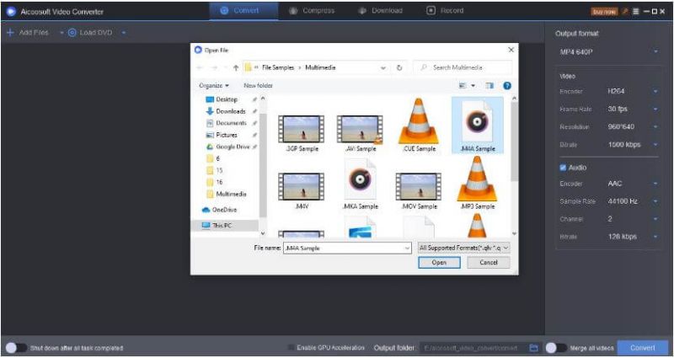Change the view layout icon
This screenshot has width=674, height=358.
[x=463, y=86]
